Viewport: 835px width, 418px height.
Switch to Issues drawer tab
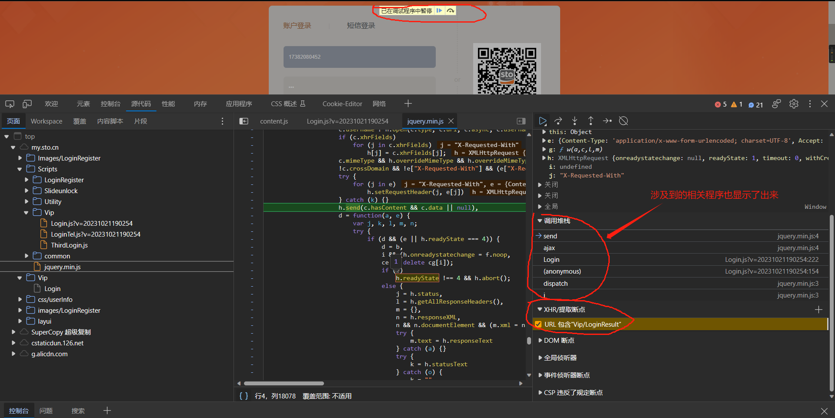[x=46, y=411]
